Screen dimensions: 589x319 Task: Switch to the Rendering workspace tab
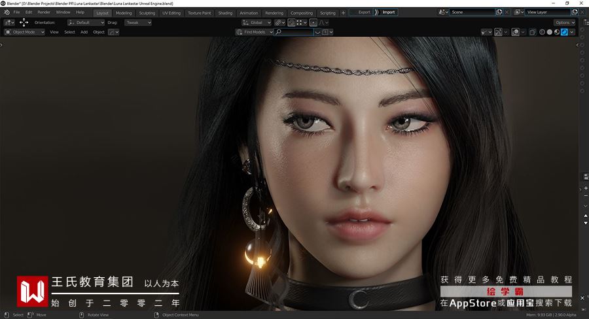tap(274, 13)
